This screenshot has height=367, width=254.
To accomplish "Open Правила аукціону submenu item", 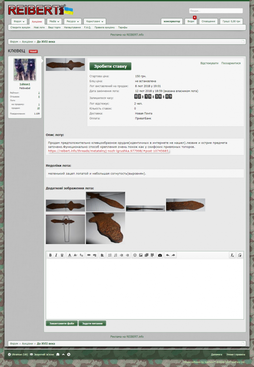I will point(105,28).
